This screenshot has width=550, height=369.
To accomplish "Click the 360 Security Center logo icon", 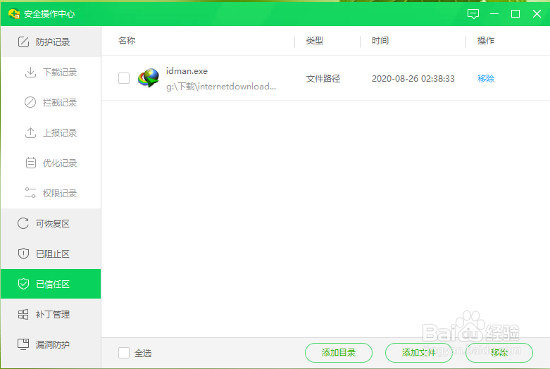I will (14, 13).
